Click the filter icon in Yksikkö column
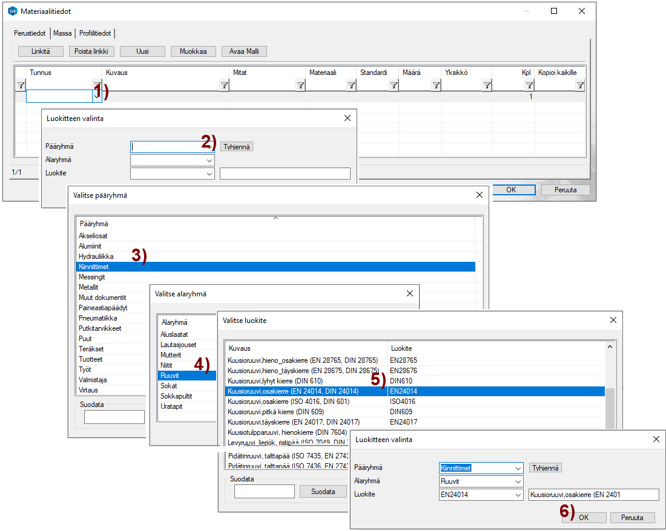The width and height of the screenshot is (666, 531). (487, 86)
